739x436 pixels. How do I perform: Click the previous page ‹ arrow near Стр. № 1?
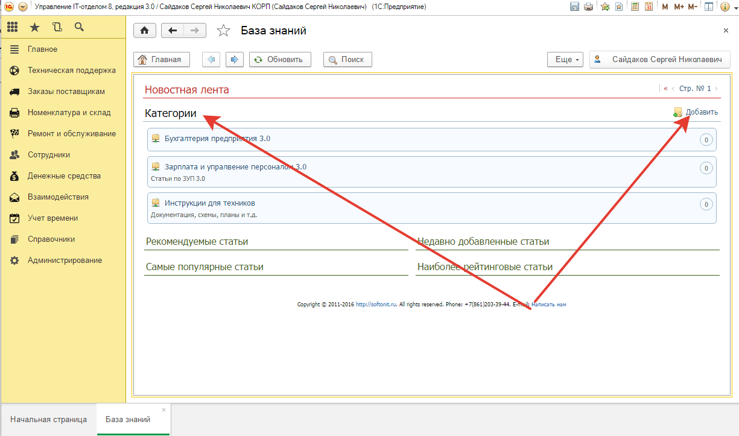(x=673, y=89)
